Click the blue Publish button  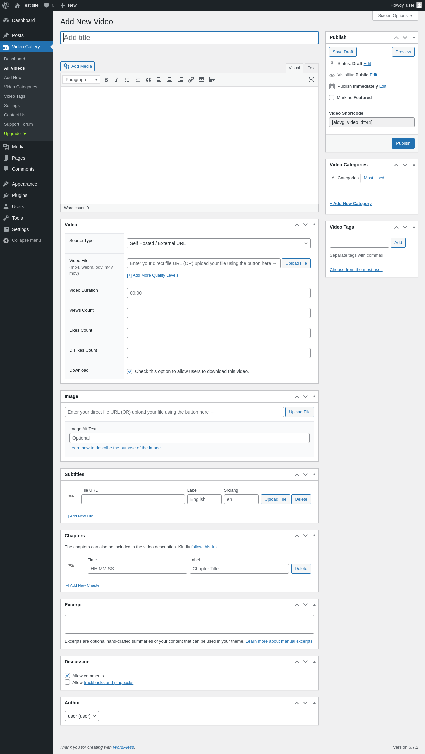pos(403,143)
